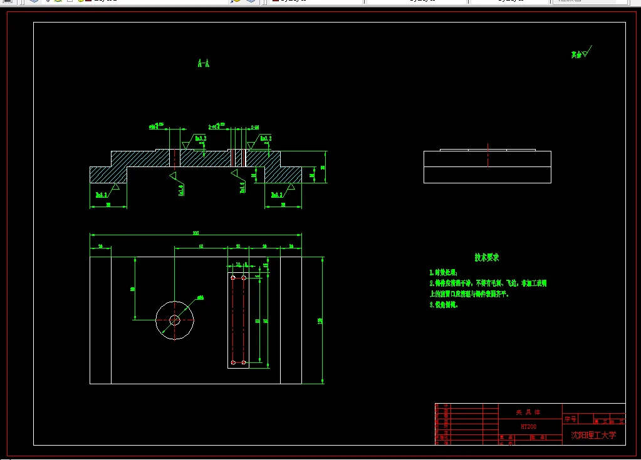Select the red centerline in the side view
Image resolution: width=641 pixels, height=460 pixels.
[x=487, y=155]
